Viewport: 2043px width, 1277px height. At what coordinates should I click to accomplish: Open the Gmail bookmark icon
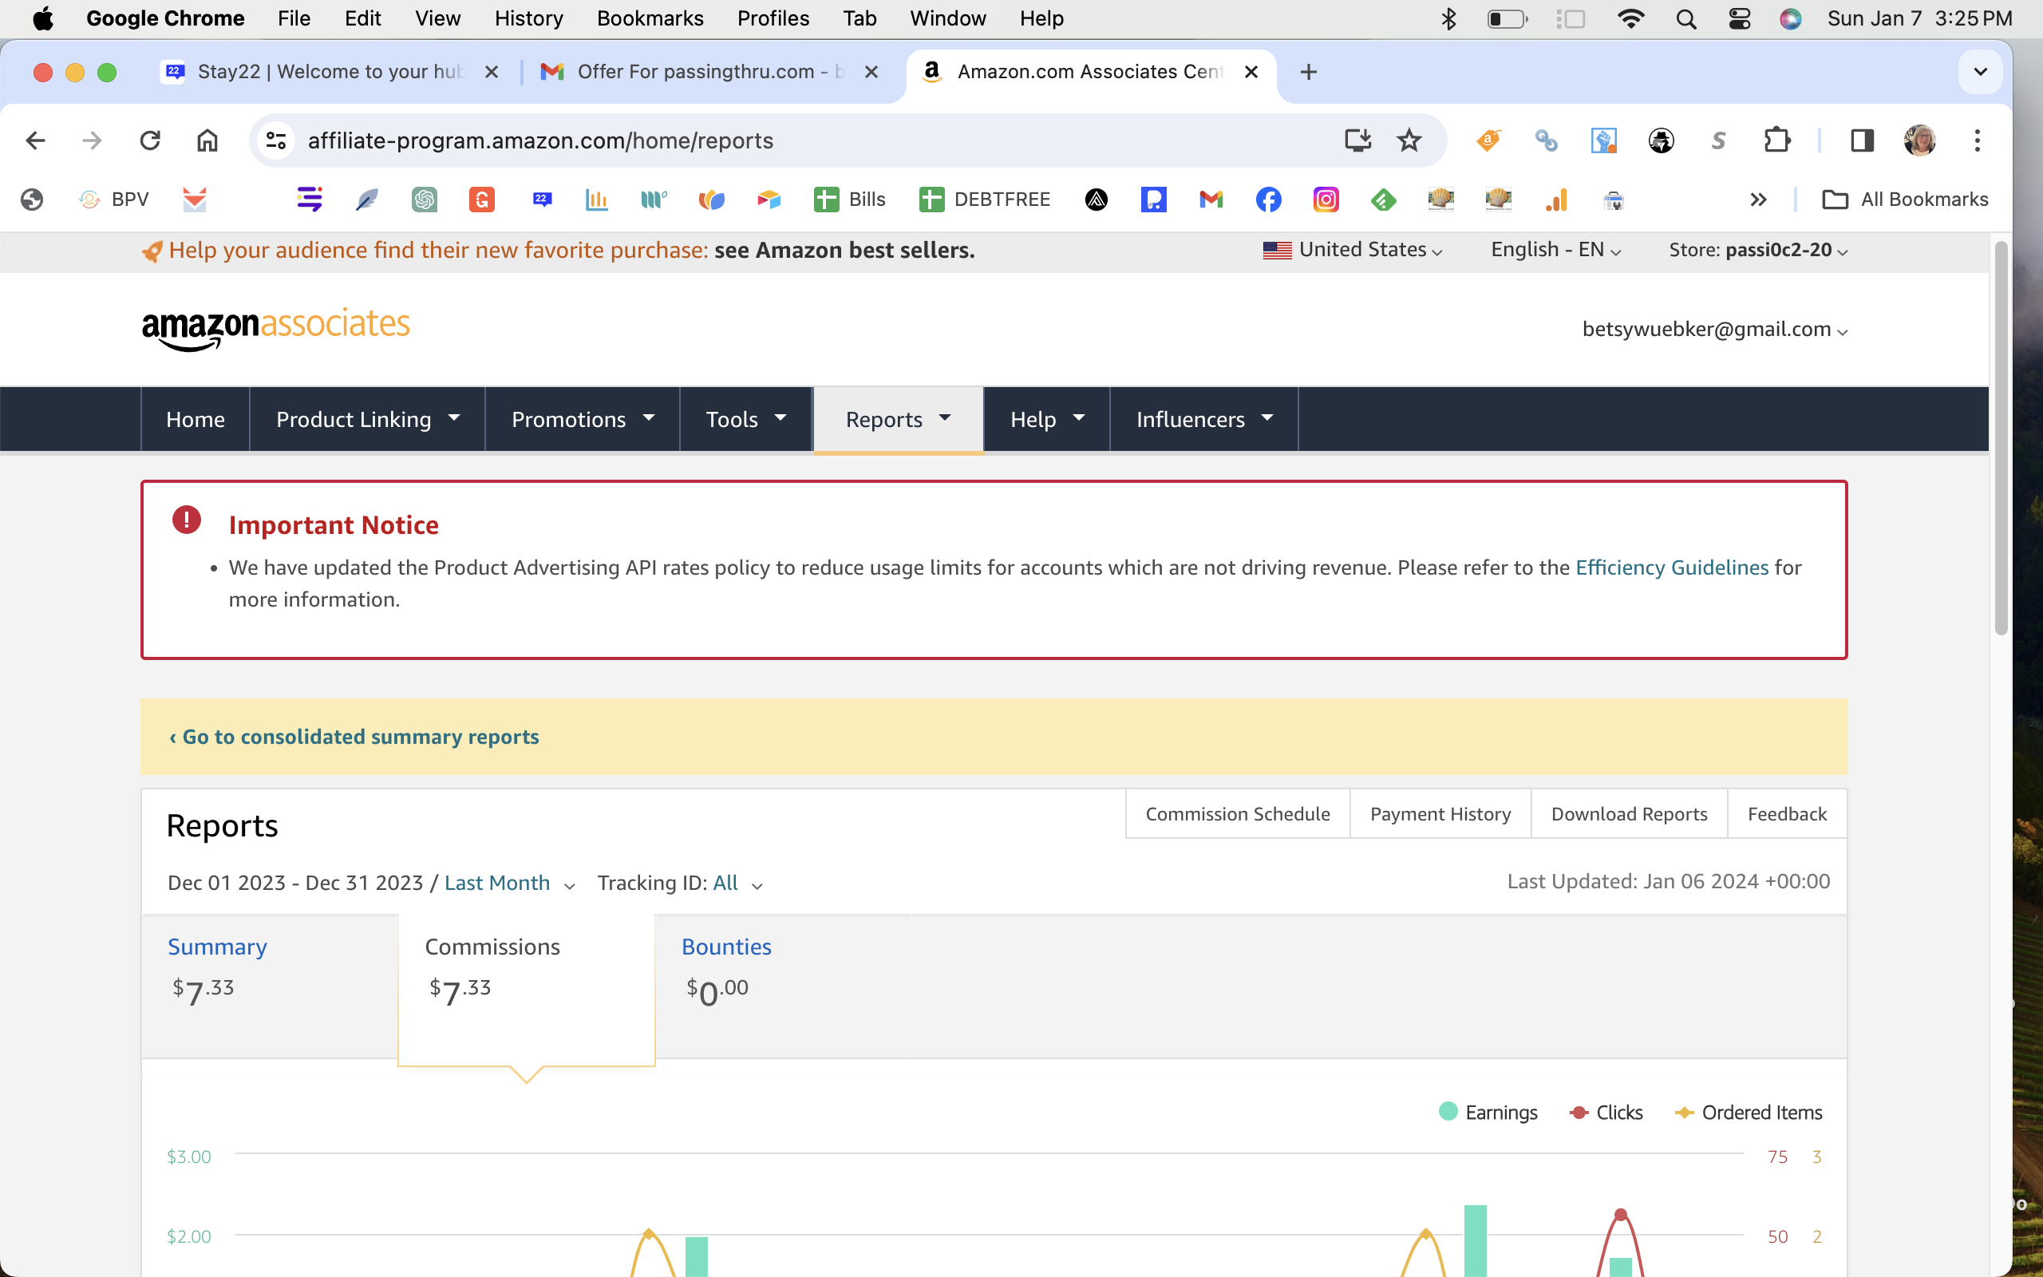pyautogui.click(x=1211, y=200)
